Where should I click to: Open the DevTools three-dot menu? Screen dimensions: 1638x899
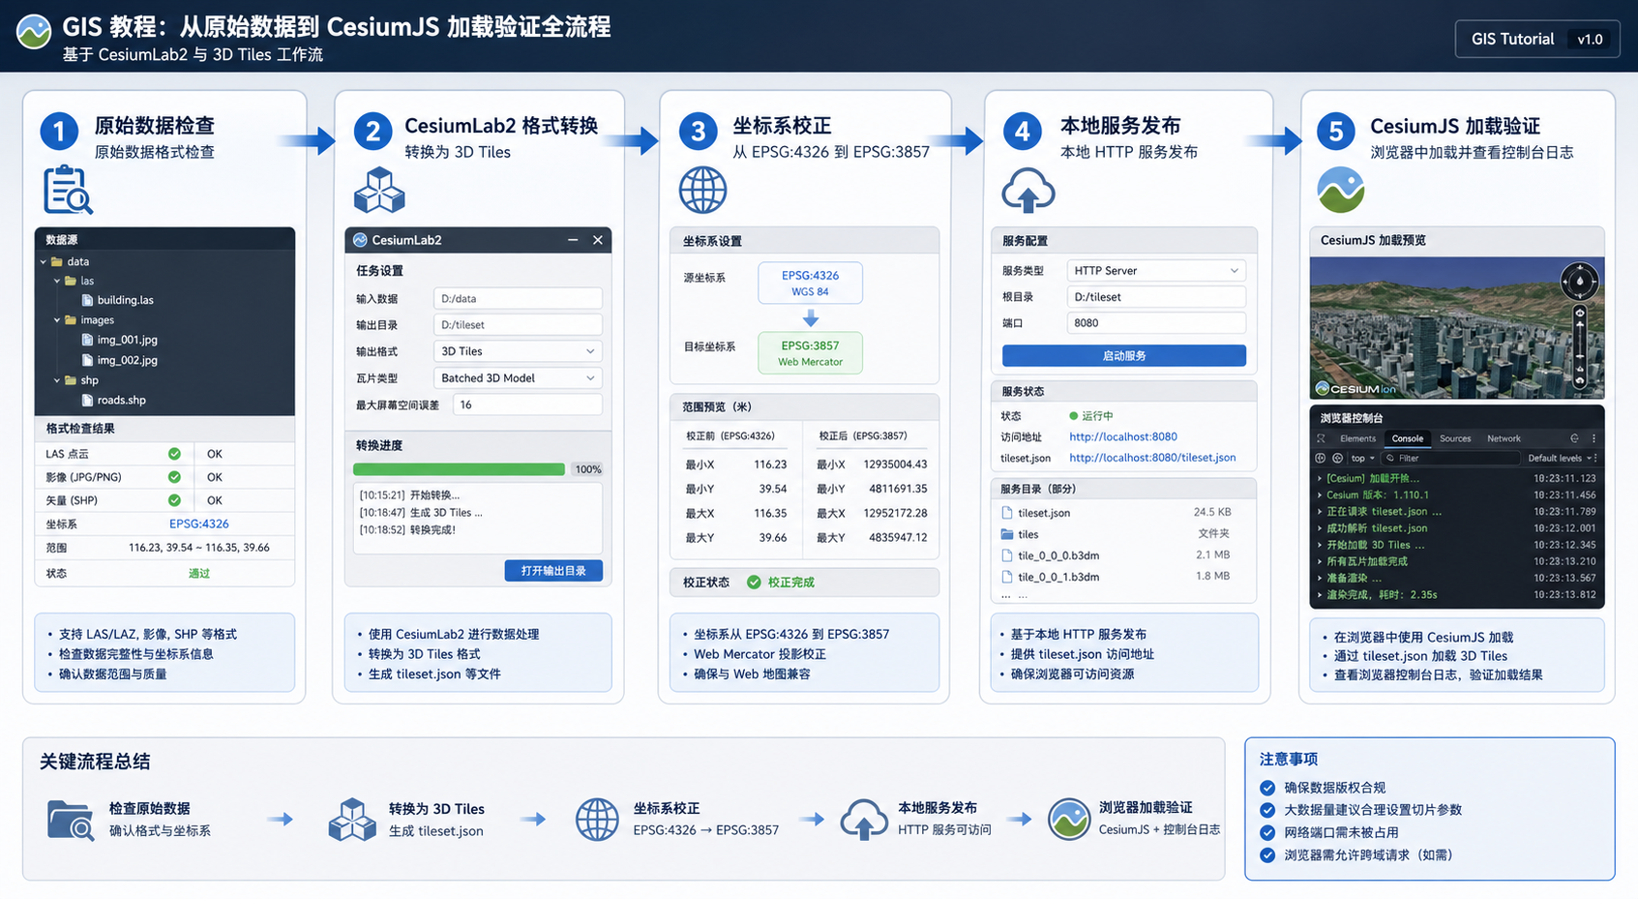click(1593, 438)
